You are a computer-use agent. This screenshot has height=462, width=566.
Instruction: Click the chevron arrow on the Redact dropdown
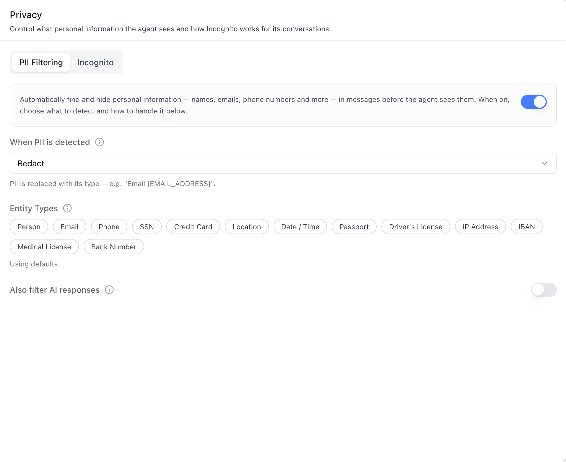tap(544, 163)
